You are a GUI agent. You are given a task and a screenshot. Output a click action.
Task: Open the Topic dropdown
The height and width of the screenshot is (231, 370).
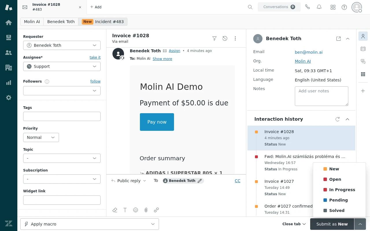(x=62, y=158)
